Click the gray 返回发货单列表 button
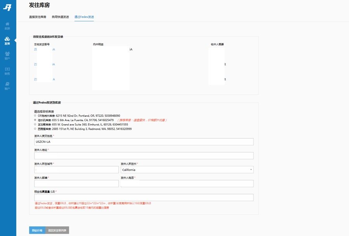The image size is (349, 236). pos(57,230)
